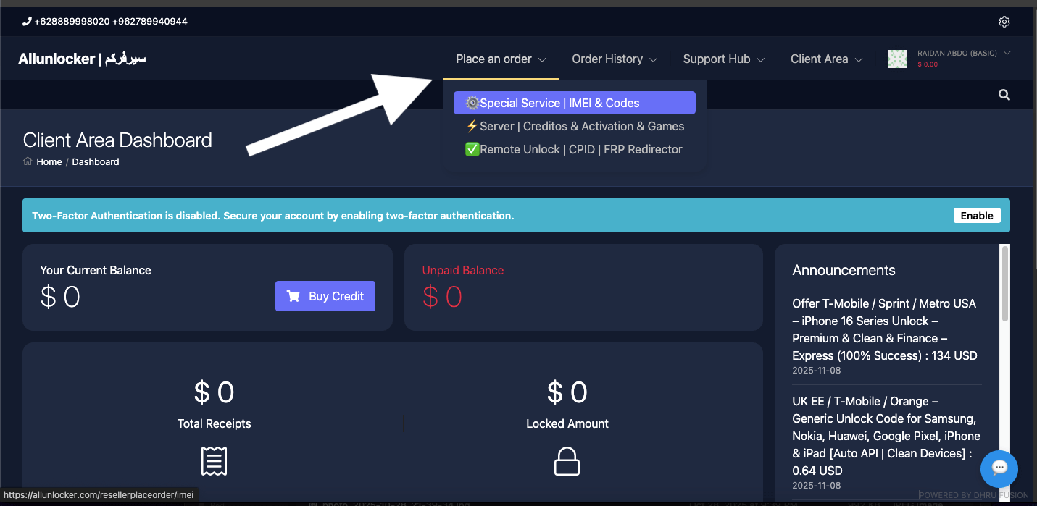Open the live chat bubble icon
This screenshot has width=1037, height=506.
pyautogui.click(x=999, y=468)
